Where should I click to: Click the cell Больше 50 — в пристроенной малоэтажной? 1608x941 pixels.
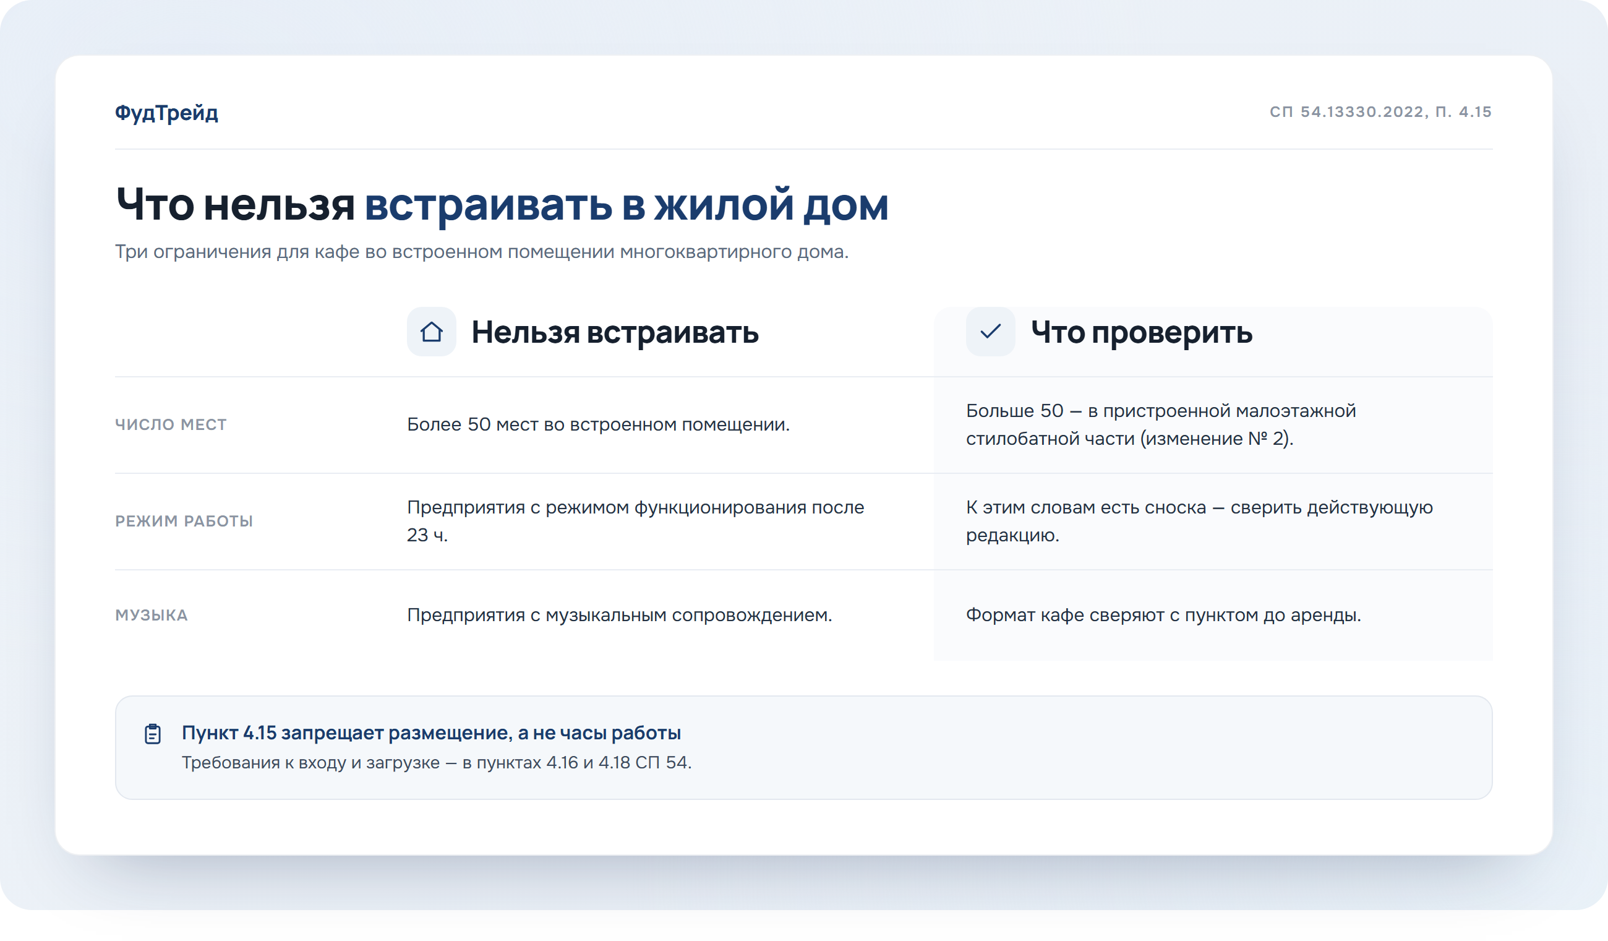pyautogui.click(x=1161, y=424)
